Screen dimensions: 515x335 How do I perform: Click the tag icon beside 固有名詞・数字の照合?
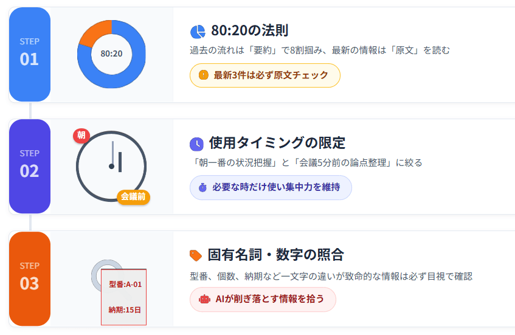[x=196, y=255]
